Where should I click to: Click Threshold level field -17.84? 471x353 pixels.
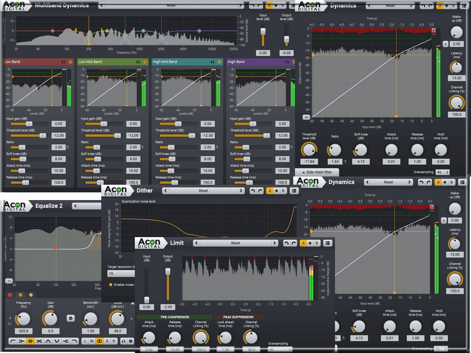click(309, 161)
